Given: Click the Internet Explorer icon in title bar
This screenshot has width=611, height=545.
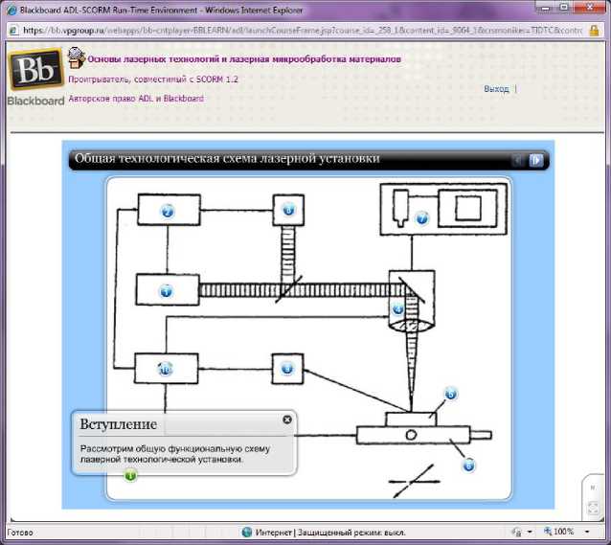Looking at the screenshot, I should [x=11, y=11].
